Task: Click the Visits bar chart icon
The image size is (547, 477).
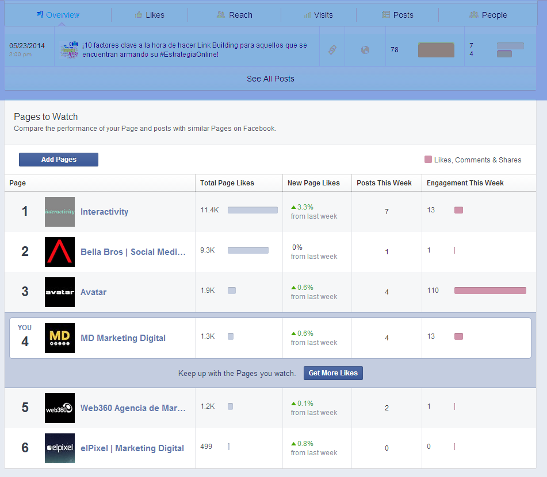Action: [307, 15]
